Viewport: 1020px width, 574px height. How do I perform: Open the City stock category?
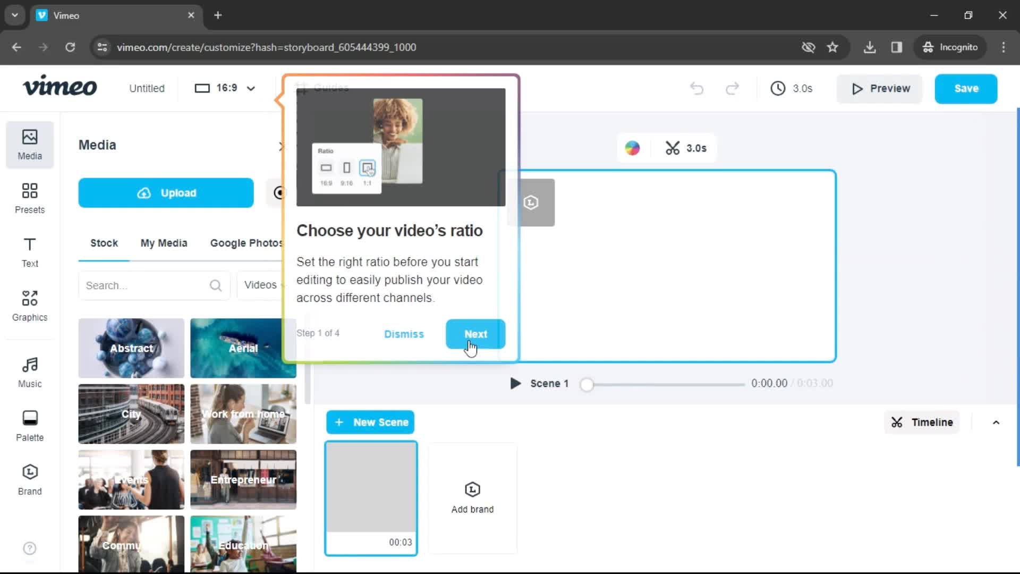tap(131, 414)
